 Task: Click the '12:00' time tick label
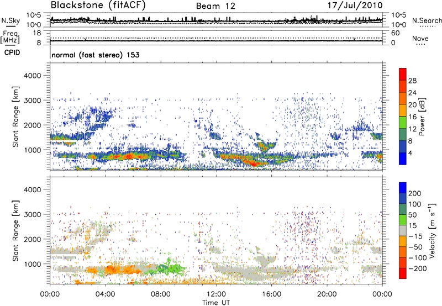pos(216,294)
